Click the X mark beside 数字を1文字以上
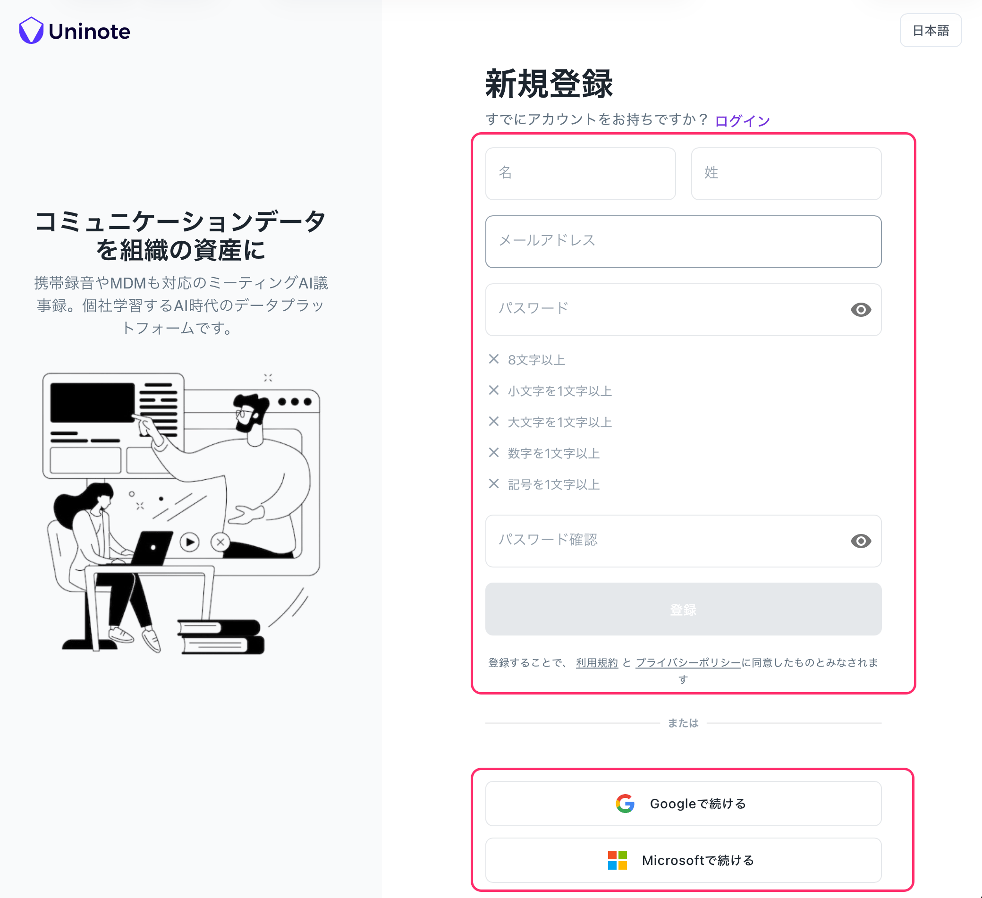Screen dimensions: 982x898 click(493, 453)
